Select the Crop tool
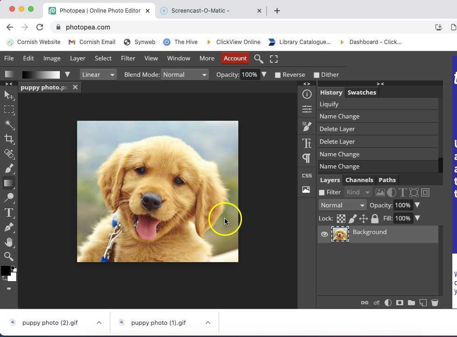 coord(9,139)
